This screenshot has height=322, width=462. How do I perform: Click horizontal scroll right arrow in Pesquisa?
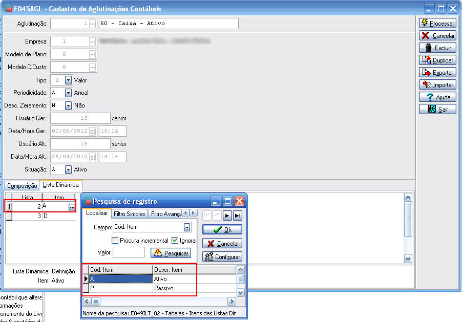click(x=232, y=302)
